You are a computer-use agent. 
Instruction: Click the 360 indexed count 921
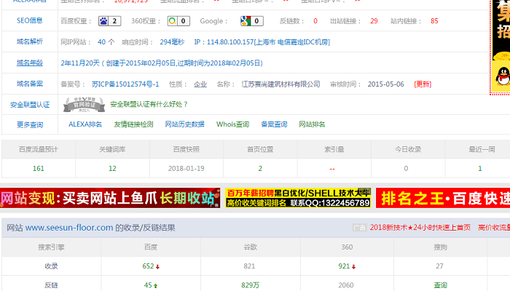[344, 266]
